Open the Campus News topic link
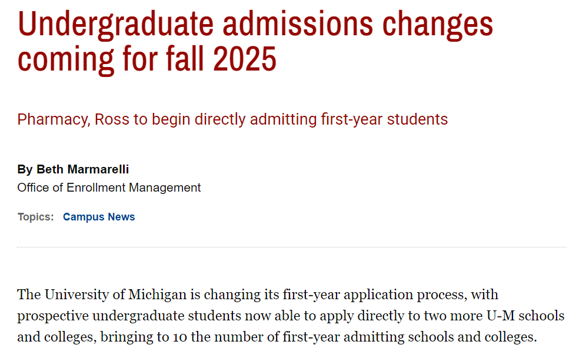Viewport: 576px width, 358px height. [x=99, y=217]
